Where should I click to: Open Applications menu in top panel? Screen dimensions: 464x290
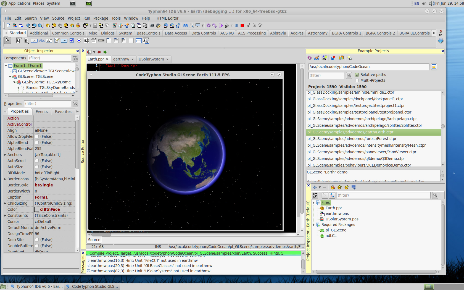point(19,3)
